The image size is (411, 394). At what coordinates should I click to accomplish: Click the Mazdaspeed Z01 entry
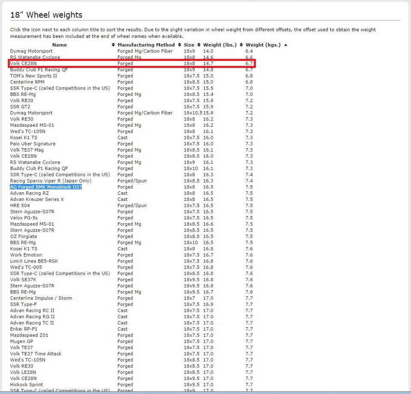click(29, 335)
